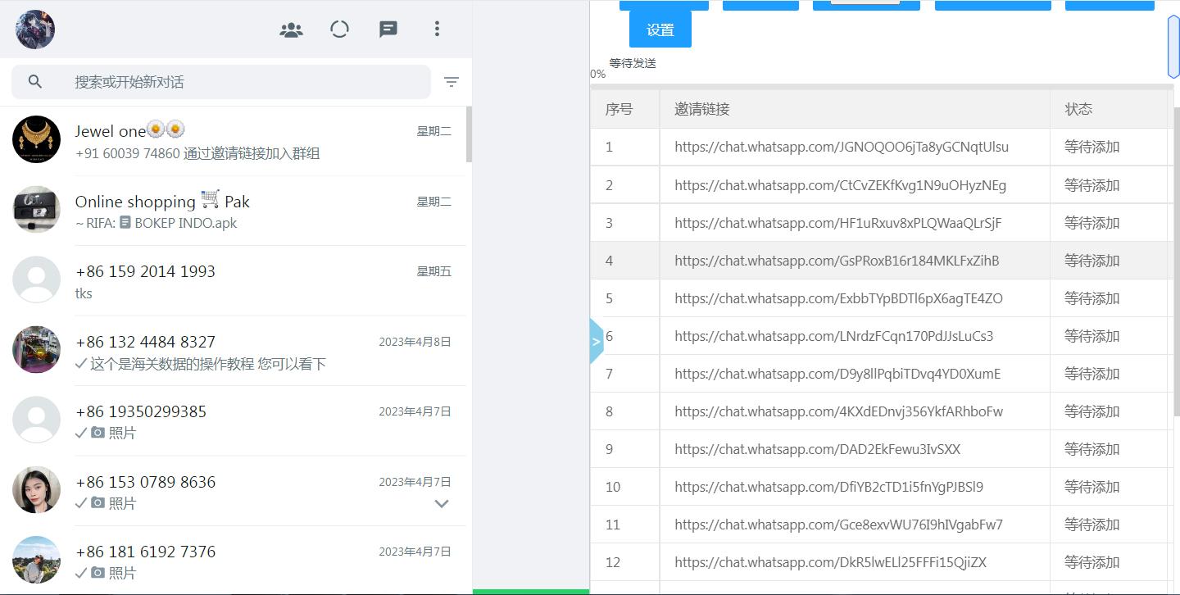
Task: Expand the panel using the blue arrow tab
Action: point(596,341)
